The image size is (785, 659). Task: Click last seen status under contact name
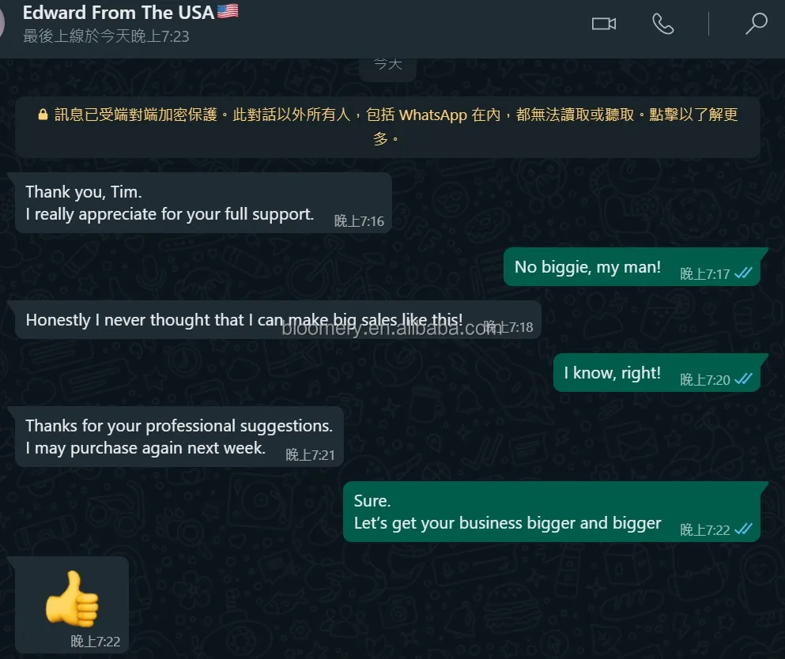point(106,36)
